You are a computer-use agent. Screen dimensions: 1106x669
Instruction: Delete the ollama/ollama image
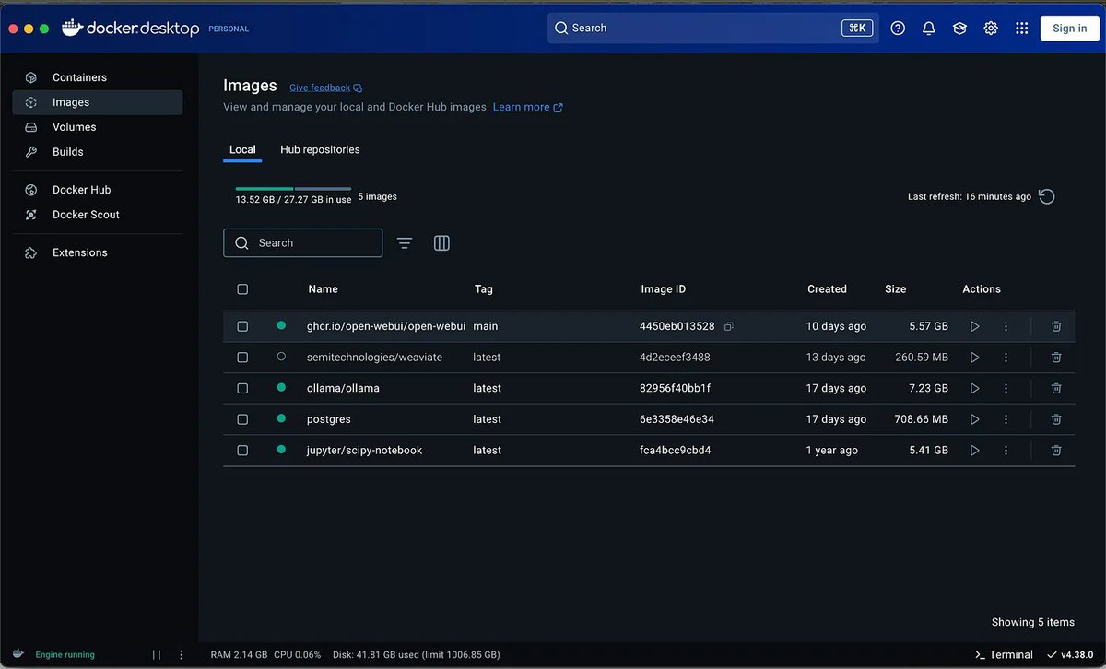(1056, 388)
